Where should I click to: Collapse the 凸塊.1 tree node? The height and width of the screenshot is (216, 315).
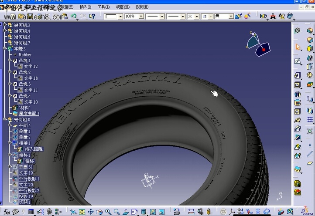point(10,60)
